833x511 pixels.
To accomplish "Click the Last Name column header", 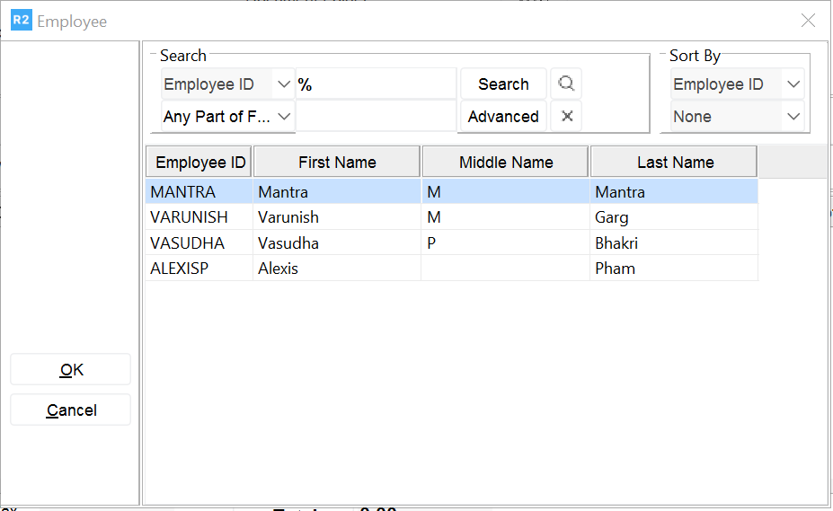I will coord(674,163).
